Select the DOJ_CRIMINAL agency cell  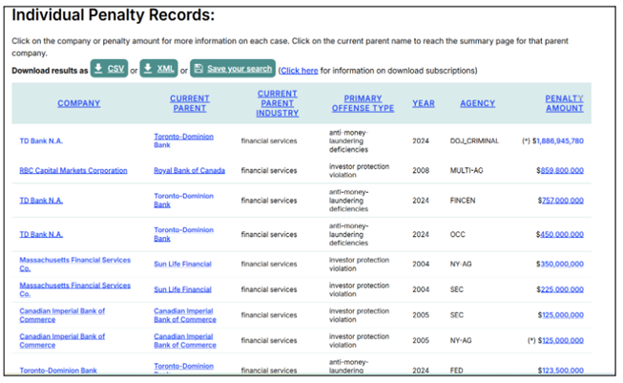coord(474,141)
